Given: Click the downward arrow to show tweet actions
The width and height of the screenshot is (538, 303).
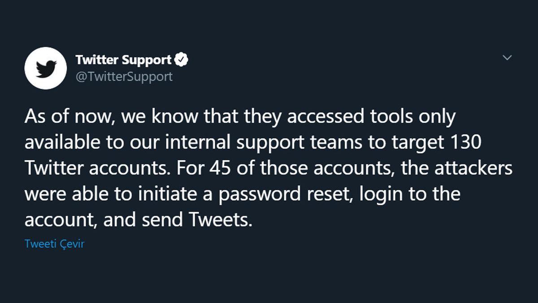Looking at the screenshot, I should coord(507,57).
